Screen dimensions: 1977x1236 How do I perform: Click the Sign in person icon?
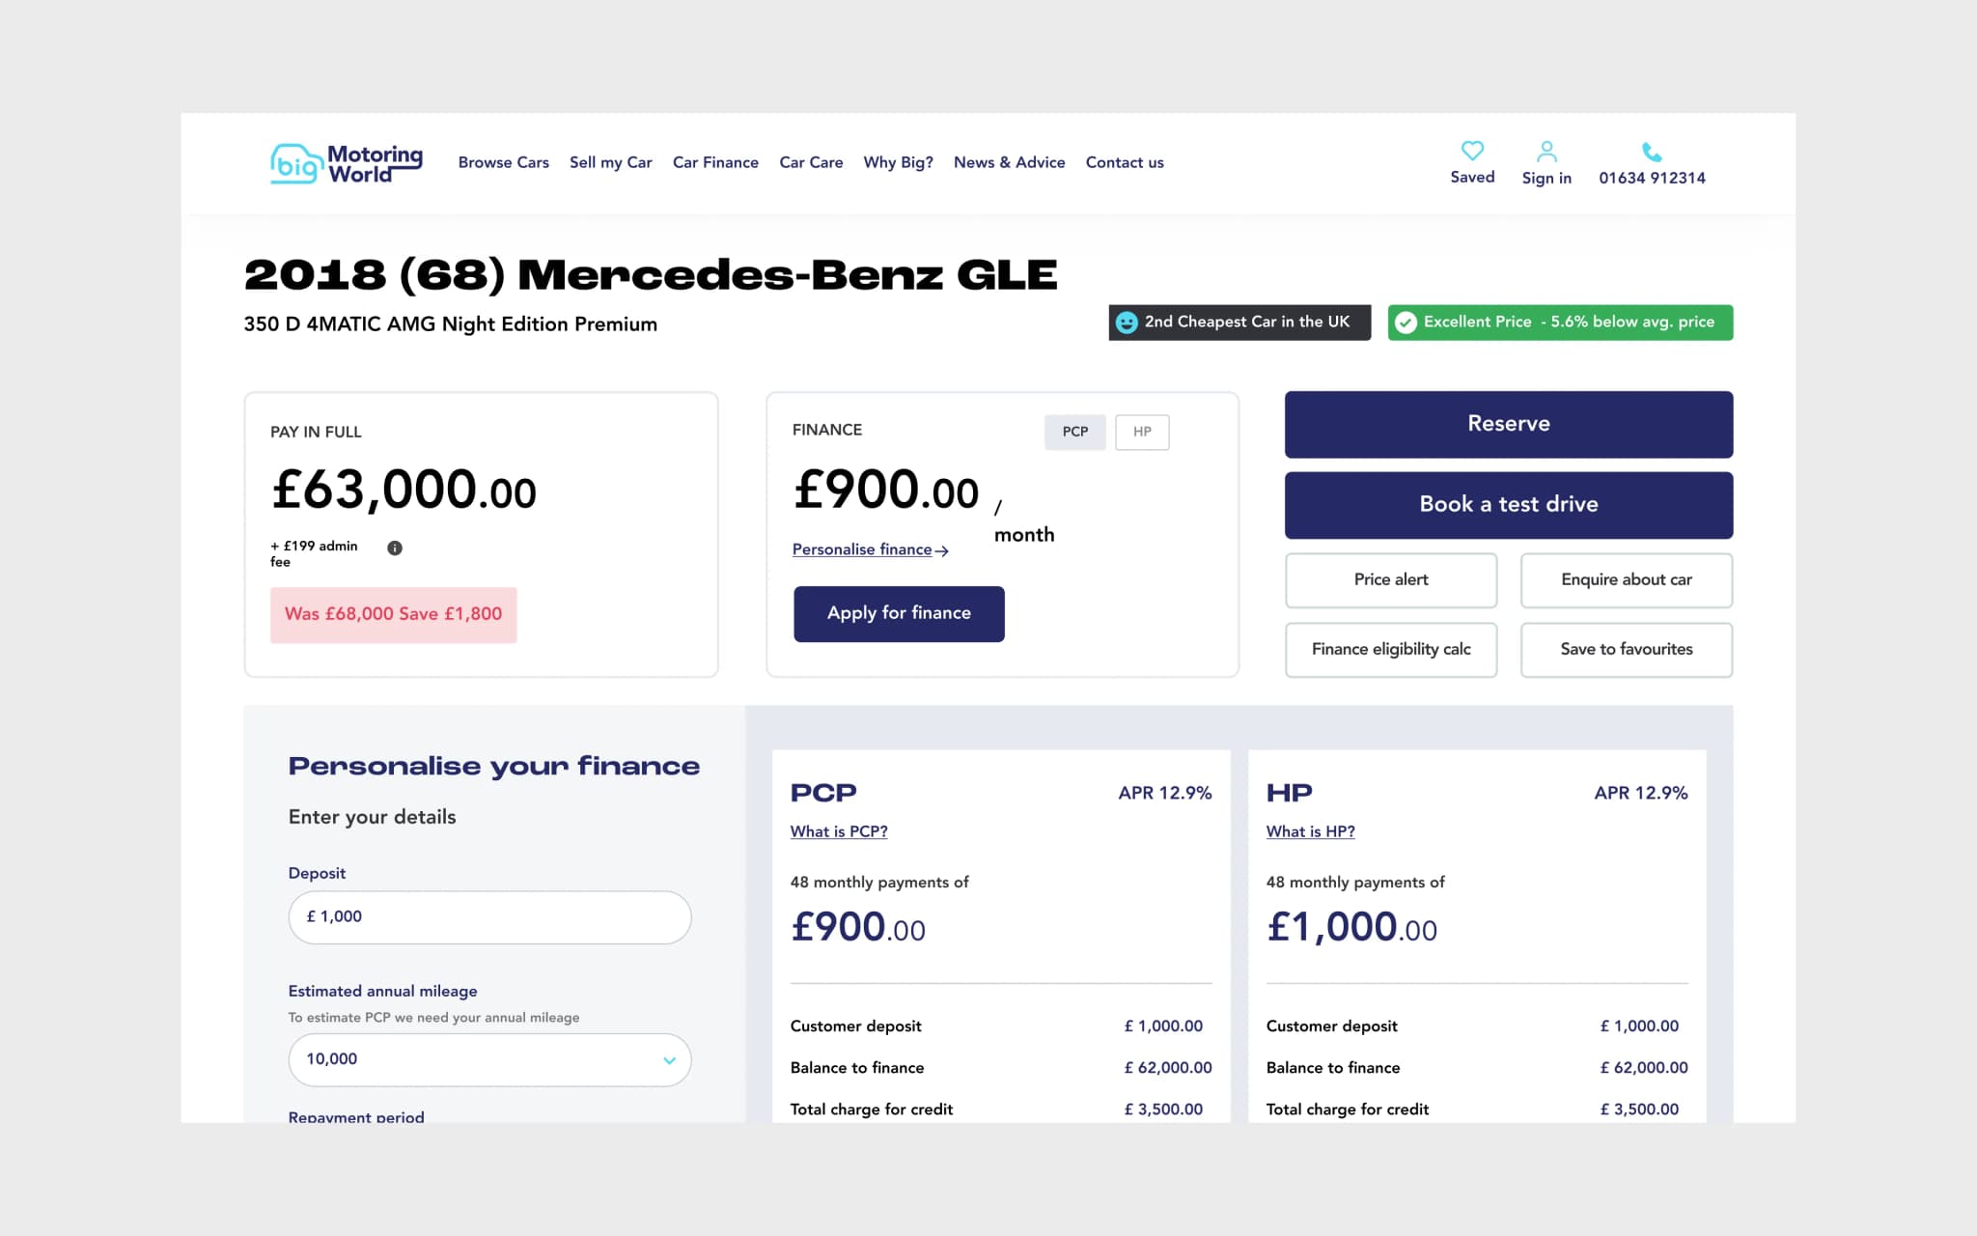tap(1545, 152)
